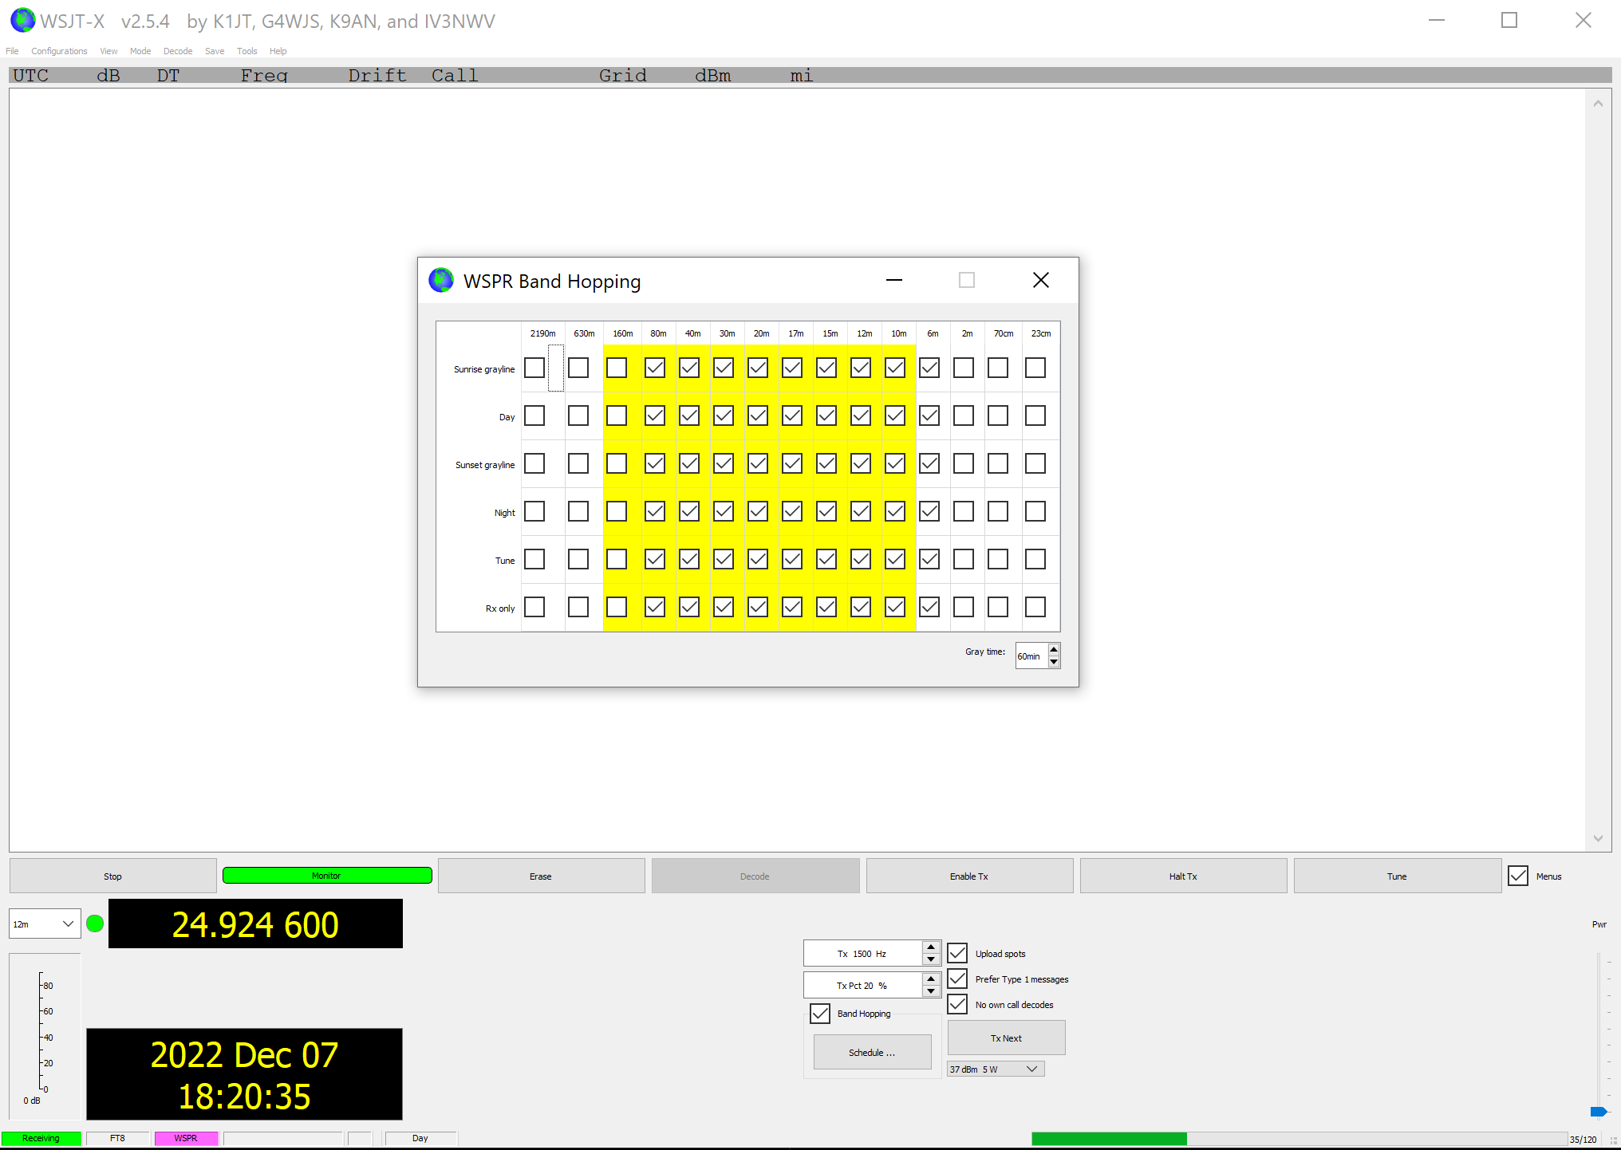
Task: Click the Halt Tx button
Action: click(x=1183, y=876)
